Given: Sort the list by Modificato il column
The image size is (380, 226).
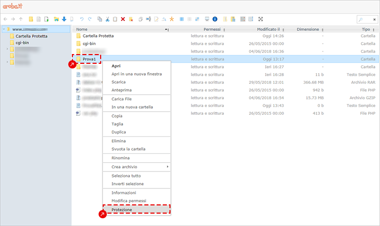Looking at the screenshot, I should click(269, 29).
